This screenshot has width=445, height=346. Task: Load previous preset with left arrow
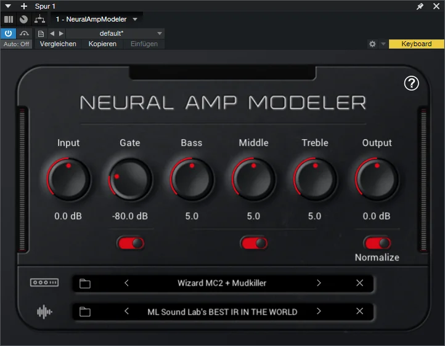pyautogui.click(x=52, y=33)
